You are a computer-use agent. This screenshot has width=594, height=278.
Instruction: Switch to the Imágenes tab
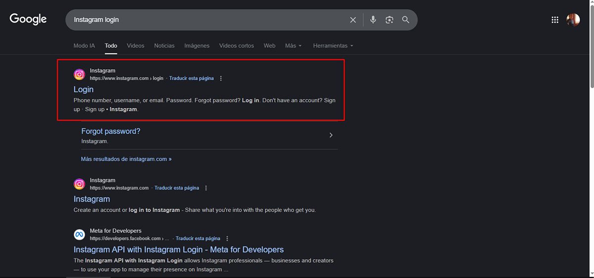(x=197, y=46)
